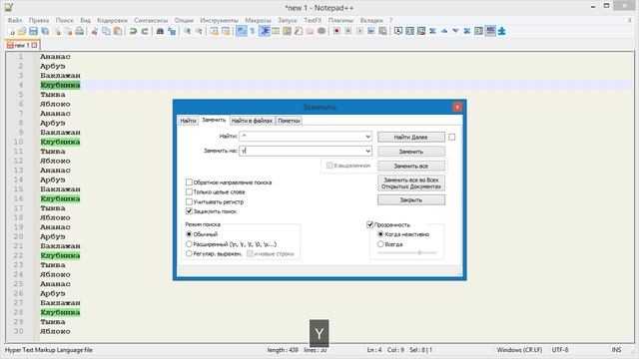Click the Save Recorded Macro icon
The height and width of the screenshot is (359, 639).
(x=382, y=31)
